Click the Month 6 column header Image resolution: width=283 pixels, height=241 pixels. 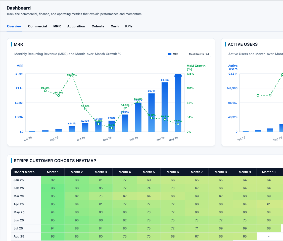pyautogui.click(x=173, y=172)
